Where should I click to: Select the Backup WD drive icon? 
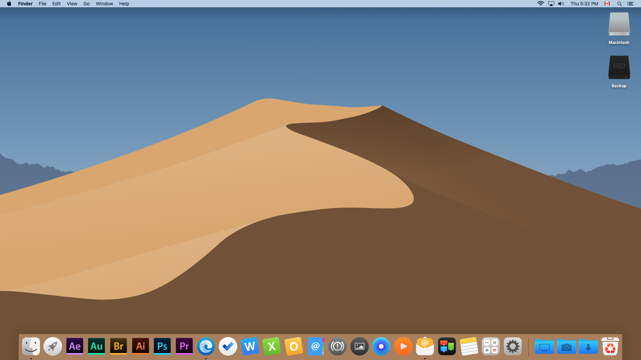click(x=619, y=68)
